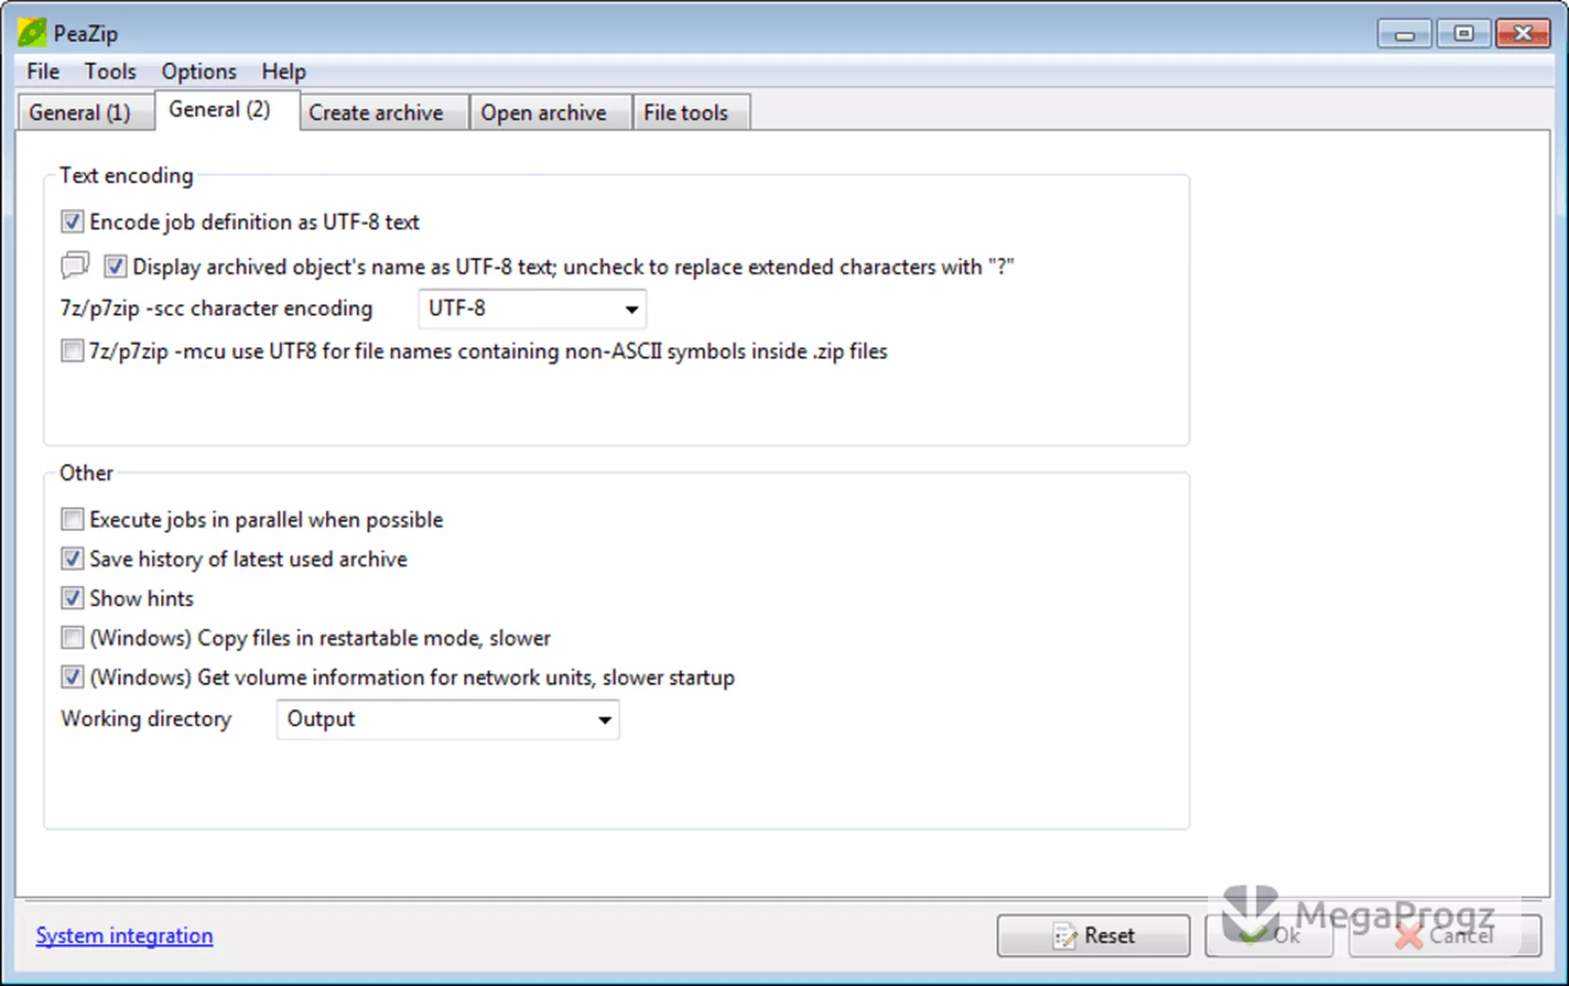Image resolution: width=1569 pixels, height=986 pixels.
Task: Open the Tools menu
Action: 110,72
